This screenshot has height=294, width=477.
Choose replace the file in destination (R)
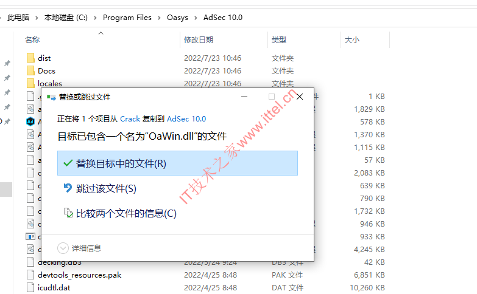click(177, 163)
